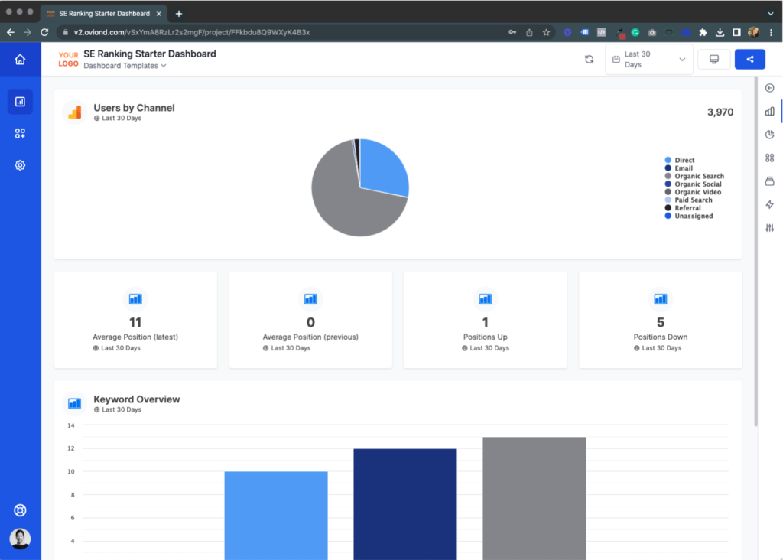Screen dimensions: 783x560
Task: Close the SE Ranking Starter Dashboard tab
Action: tap(159, 14)
